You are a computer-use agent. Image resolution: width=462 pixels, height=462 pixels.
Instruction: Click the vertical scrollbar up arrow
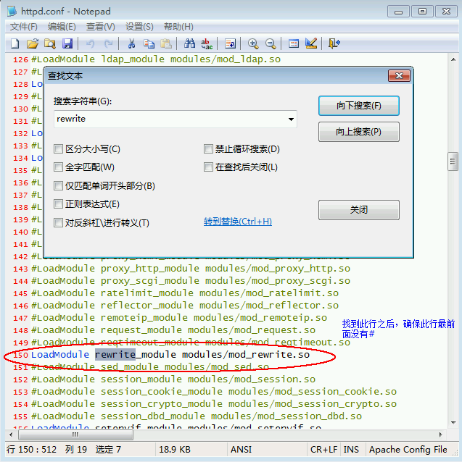453,59
